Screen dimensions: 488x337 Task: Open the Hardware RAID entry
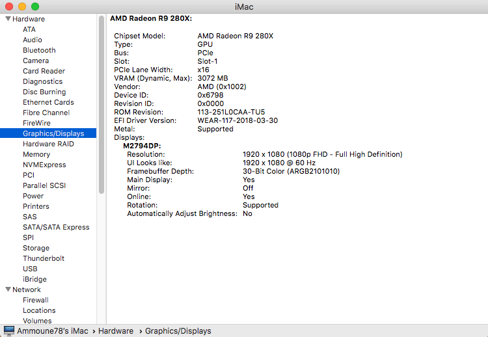pos(48,144)
